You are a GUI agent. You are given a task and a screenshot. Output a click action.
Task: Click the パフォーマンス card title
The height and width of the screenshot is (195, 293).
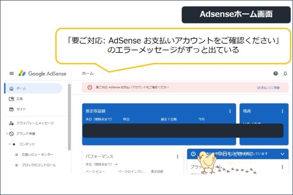[100, 156]
